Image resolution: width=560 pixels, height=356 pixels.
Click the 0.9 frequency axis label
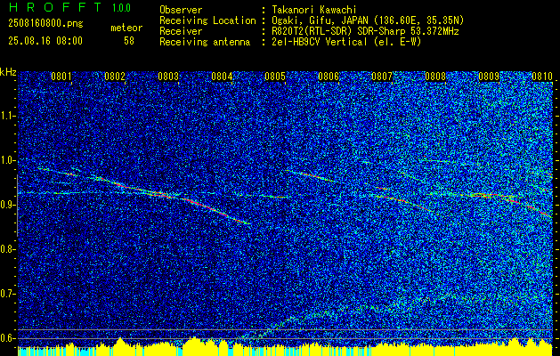(x=7, y=205)
